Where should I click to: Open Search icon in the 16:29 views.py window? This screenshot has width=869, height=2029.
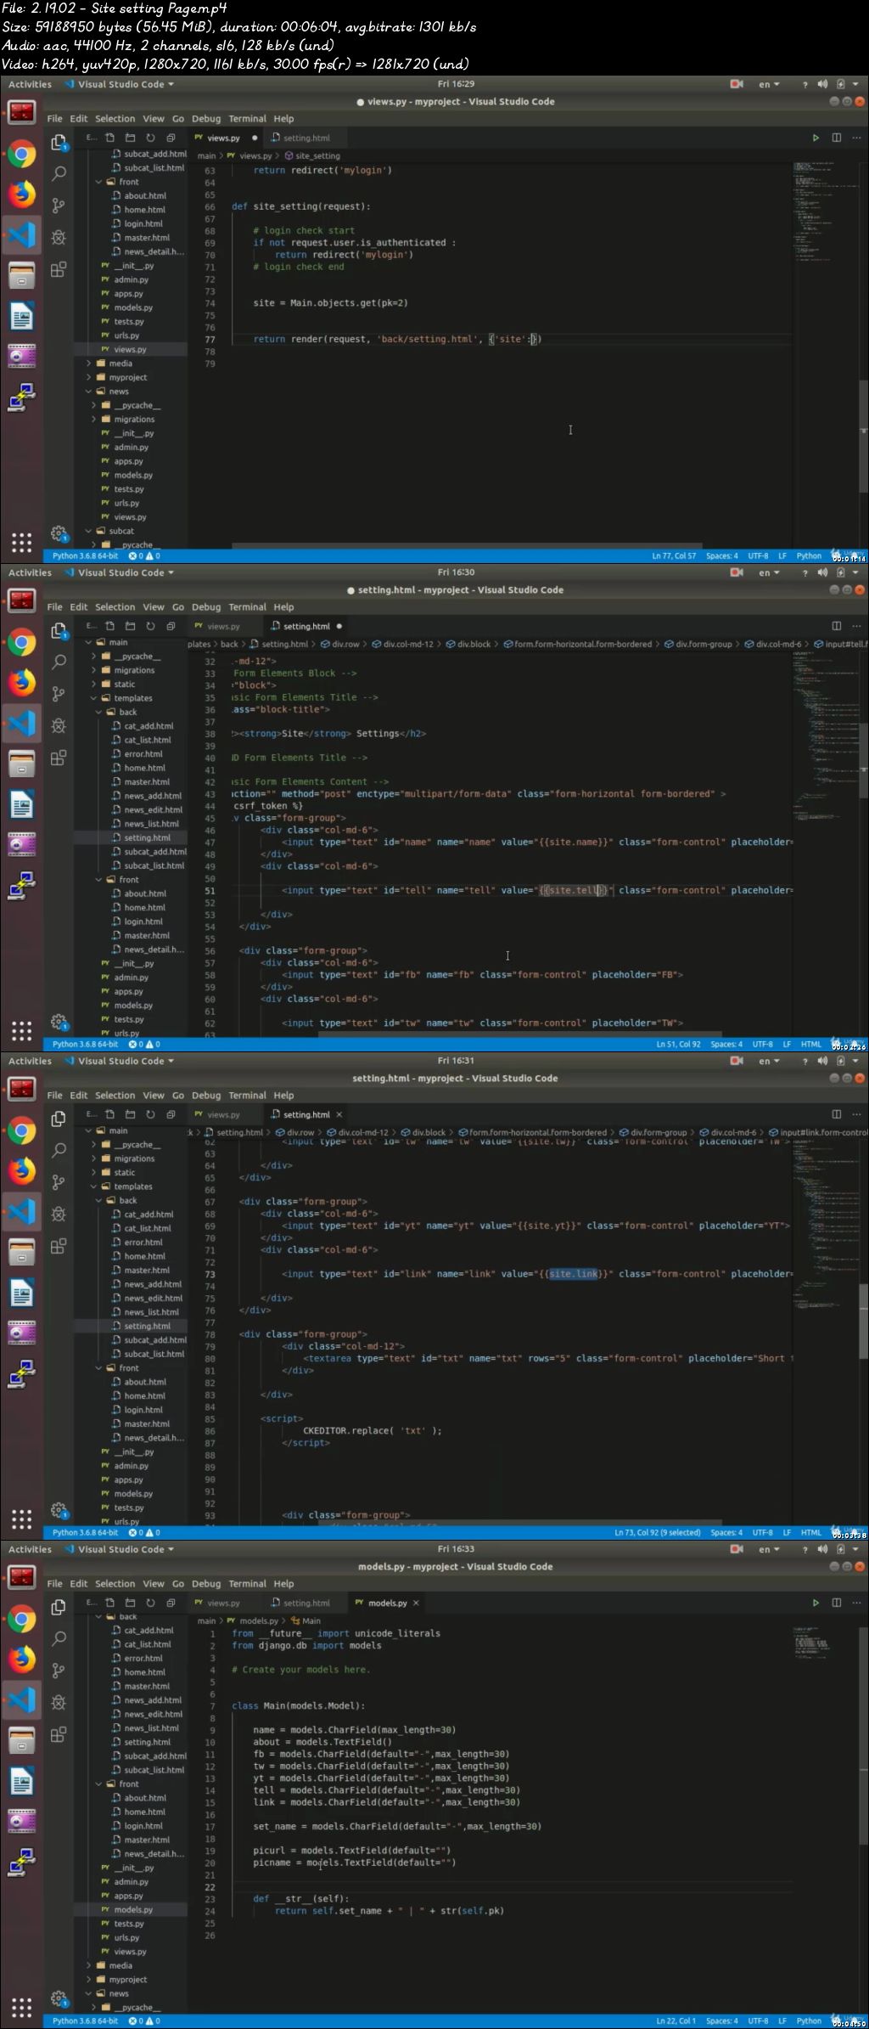click(59, 173)
